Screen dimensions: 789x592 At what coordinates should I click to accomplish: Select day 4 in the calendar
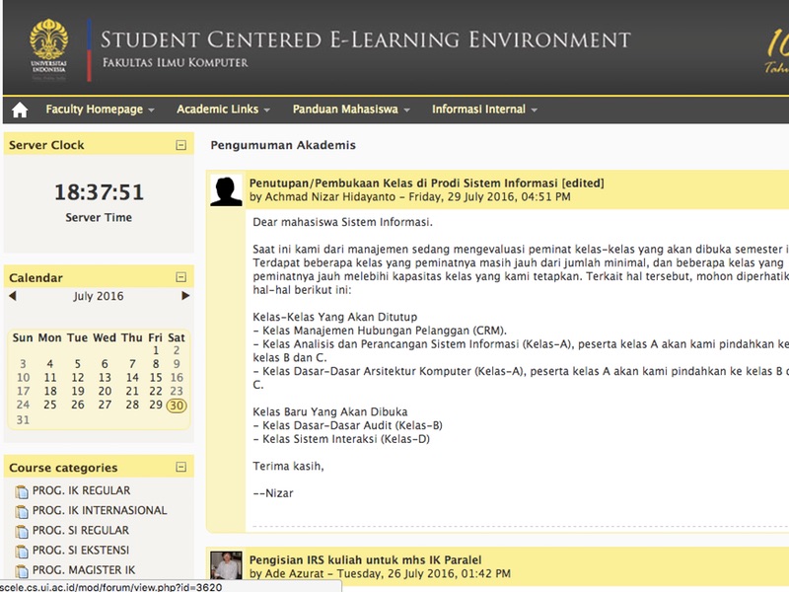pyautogui.click(x=50, y=364)
